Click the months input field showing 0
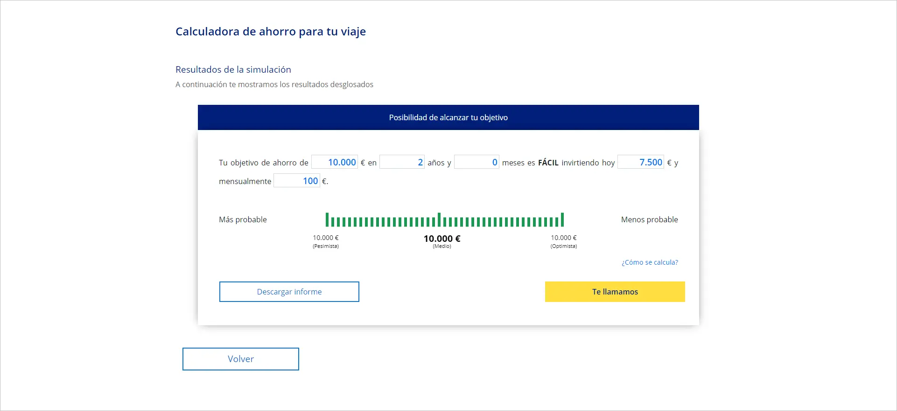Screen dimensions: 897x411 [x=477, y=162]
